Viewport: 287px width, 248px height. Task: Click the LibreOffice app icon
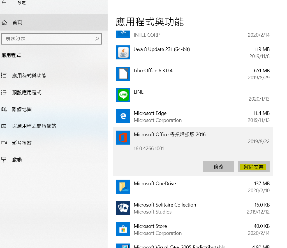point(123,74)
